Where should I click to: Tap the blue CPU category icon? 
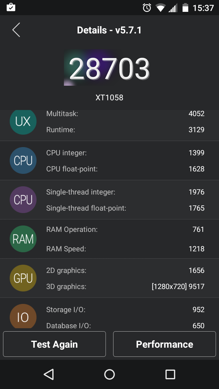[23, 160]
